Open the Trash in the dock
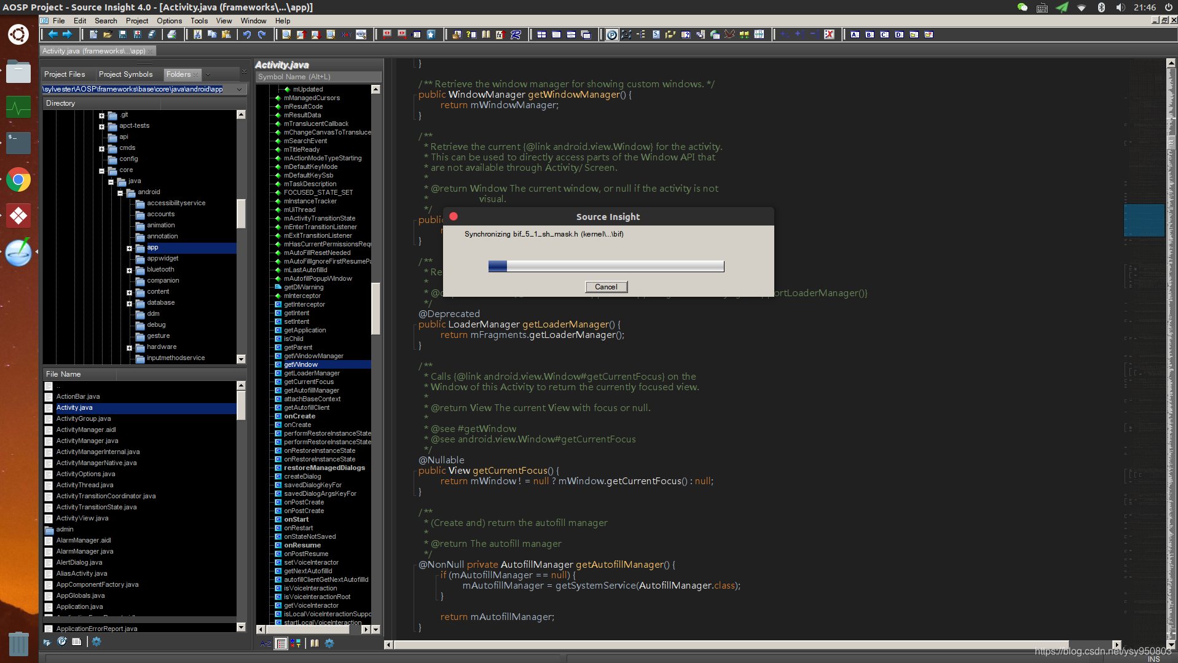1178x663 pixels. (x=18, y=643)
